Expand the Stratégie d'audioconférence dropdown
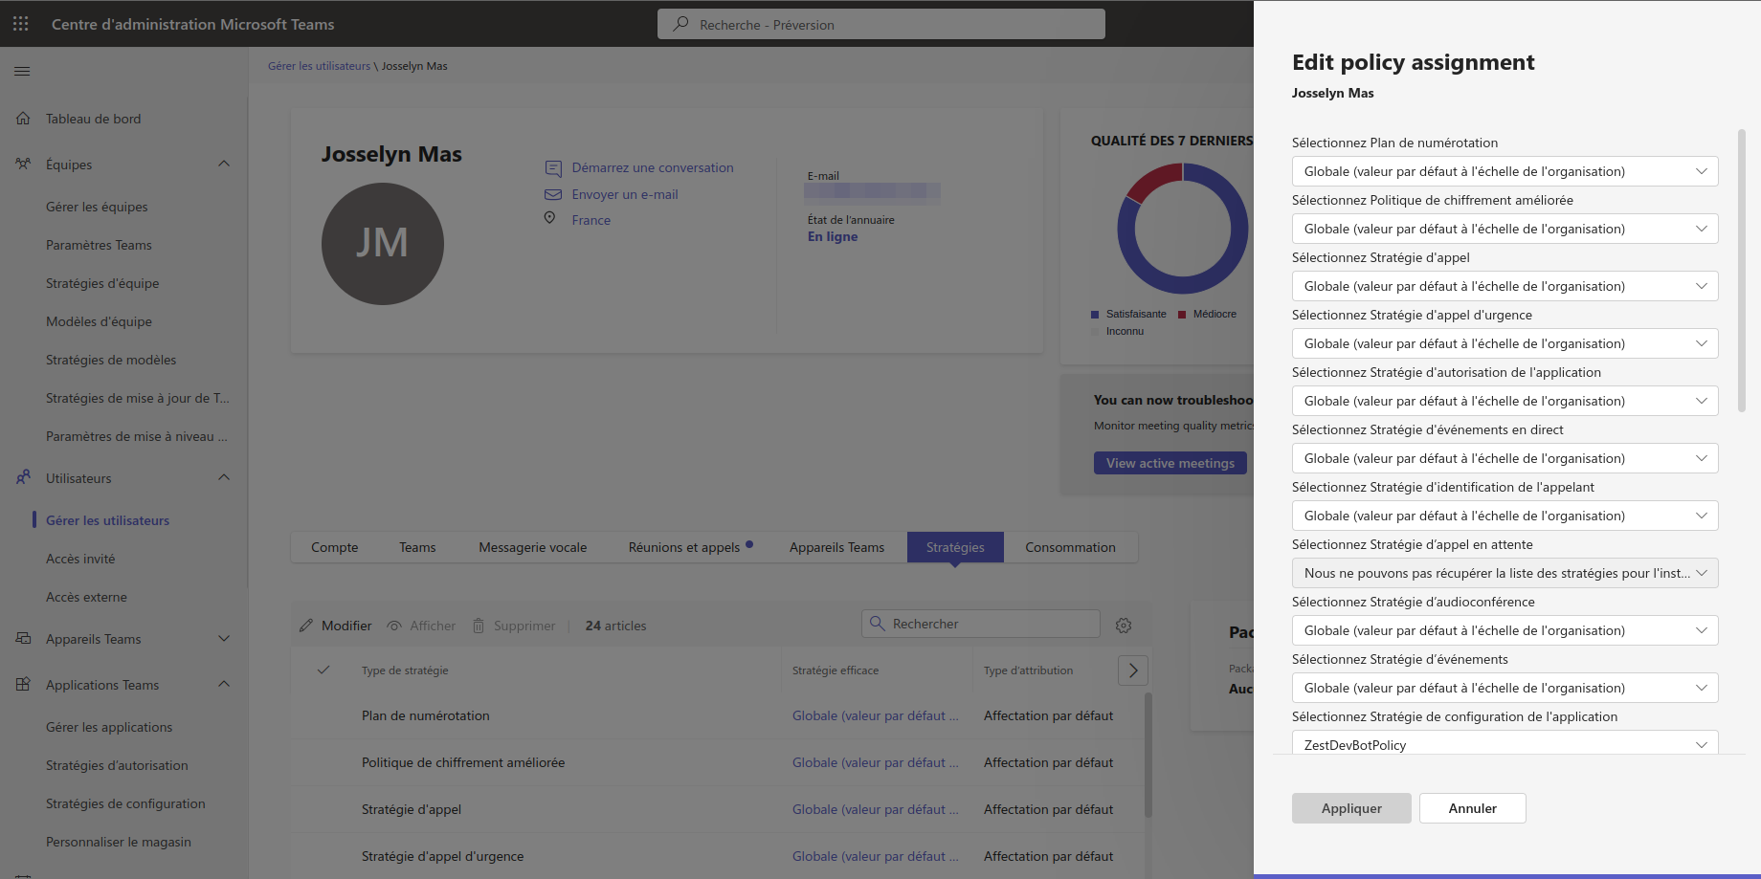The height and width of the screenshot is (879, 1761). tap(1504, 630)
